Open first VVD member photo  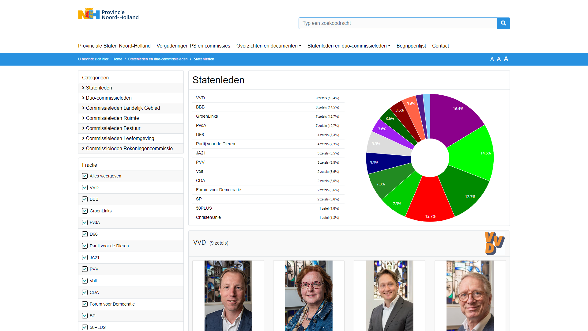click(x=228, y=296)
